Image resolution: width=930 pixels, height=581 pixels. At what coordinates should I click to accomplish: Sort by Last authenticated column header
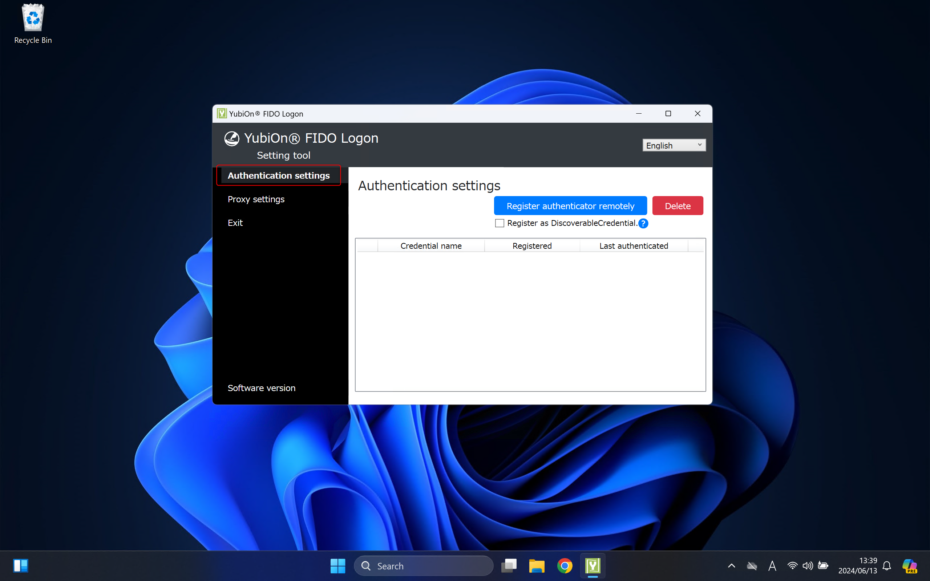633,246
